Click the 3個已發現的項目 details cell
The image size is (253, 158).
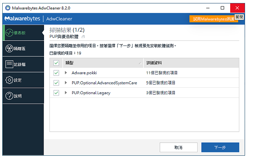click(161, 93)
